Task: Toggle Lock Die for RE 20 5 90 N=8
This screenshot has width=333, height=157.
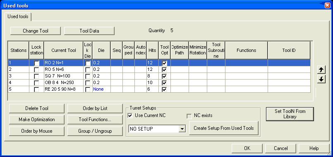Action: 88,89
